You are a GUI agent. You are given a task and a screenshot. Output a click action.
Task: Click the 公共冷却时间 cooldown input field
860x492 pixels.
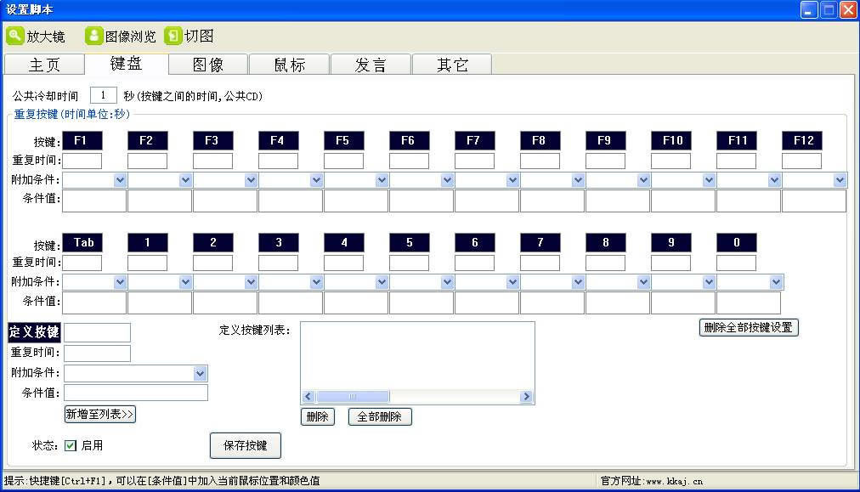(x=103, y=94)
